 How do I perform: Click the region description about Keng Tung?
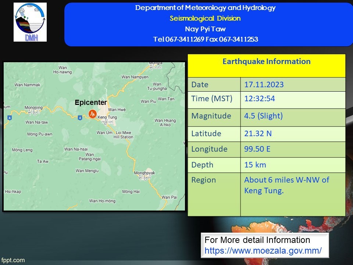coord(286,185)
